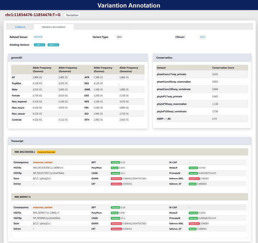Select Non_topmed genomes value 3.10E-01

[x=63, y=102]
